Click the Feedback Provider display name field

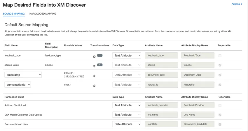pyautogui.click(x=198, y=105)
